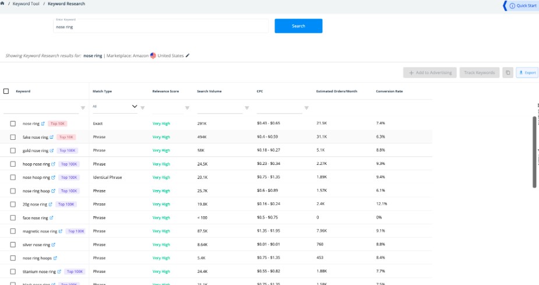This screenshot has height=285, width=539.
Task: Click the Relevance Score filter text field
Action: pyautogui.click(x=167, y=108)
